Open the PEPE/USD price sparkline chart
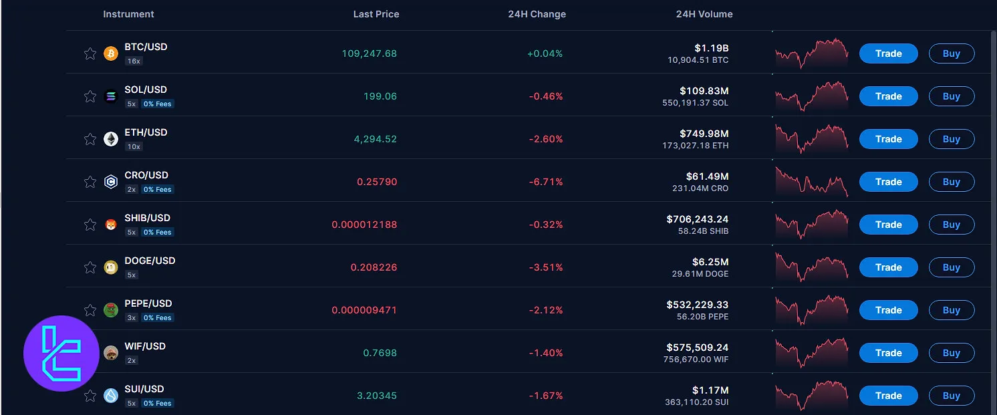The width and height of the screenshot is (997, 415). point(811,310)
